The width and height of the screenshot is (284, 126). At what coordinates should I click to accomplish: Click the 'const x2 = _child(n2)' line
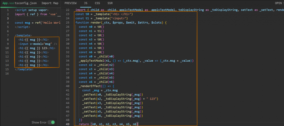[x=97, y=65]
